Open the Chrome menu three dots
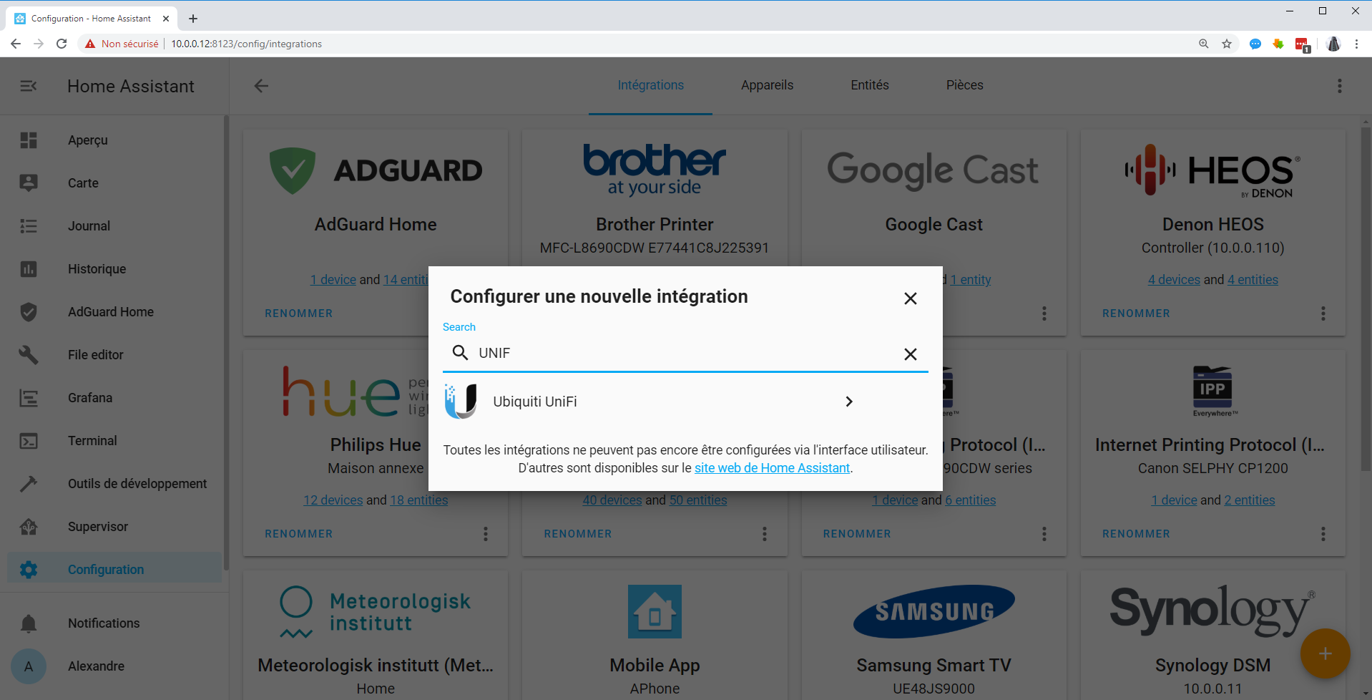Image resolution: width=1372 pixels, height=700 pixels. pyautogui.click(x=1356, y=44)
